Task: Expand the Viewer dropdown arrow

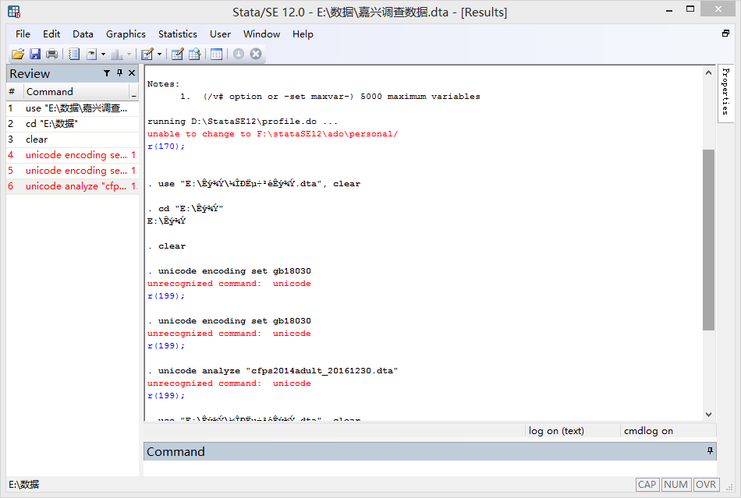Action: (x=103, y=55)
